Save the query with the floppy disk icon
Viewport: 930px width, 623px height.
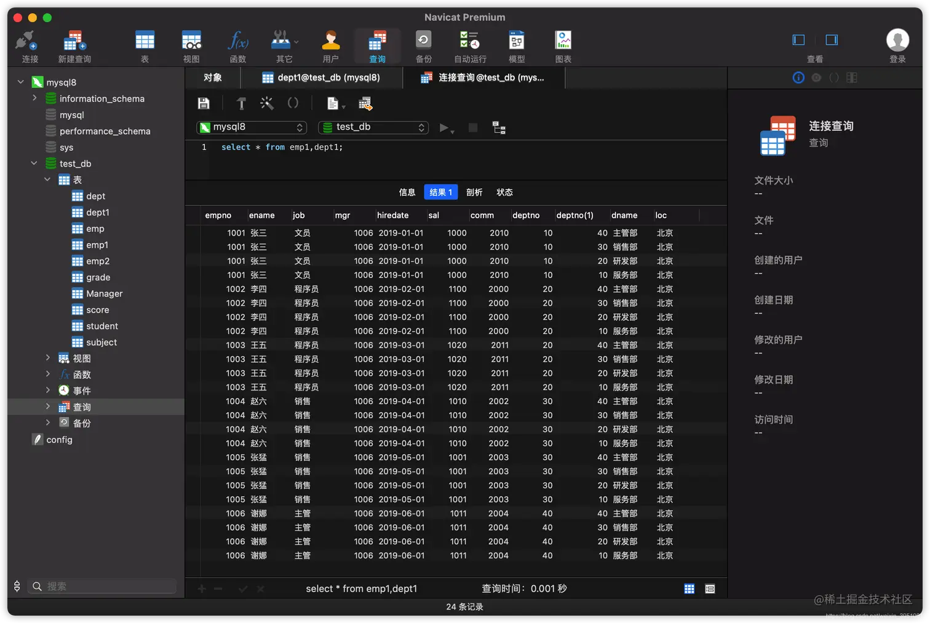[x=204, y=103]
